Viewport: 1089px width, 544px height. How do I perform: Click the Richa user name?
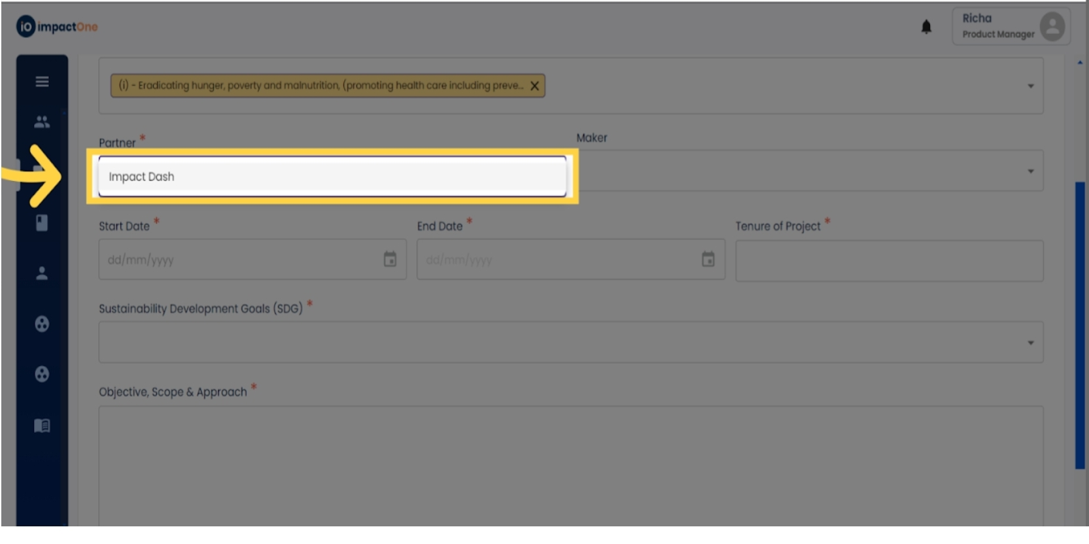coord(977,18)
